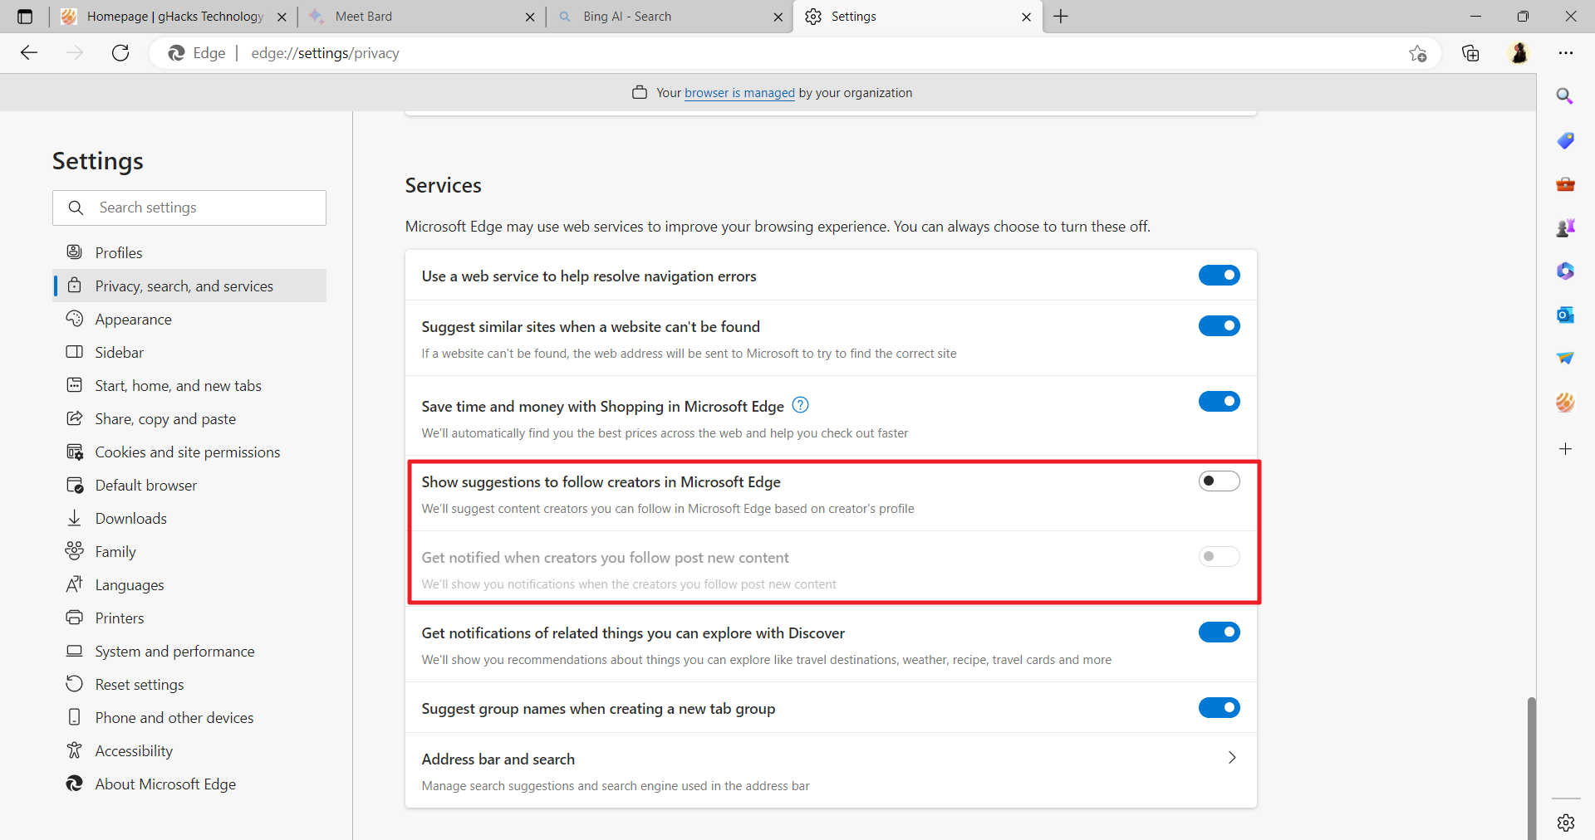This screenshot has height=840, width=1595.
Task: Select System and performance settings
Action: point(189,651)
